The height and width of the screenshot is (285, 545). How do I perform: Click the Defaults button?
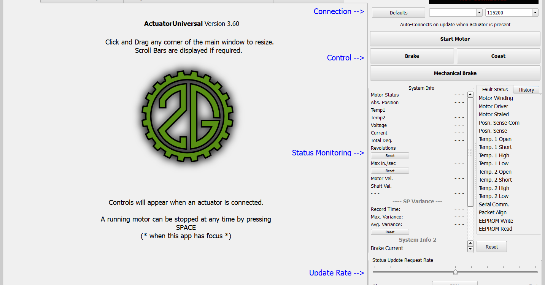(x=399, y=13)
